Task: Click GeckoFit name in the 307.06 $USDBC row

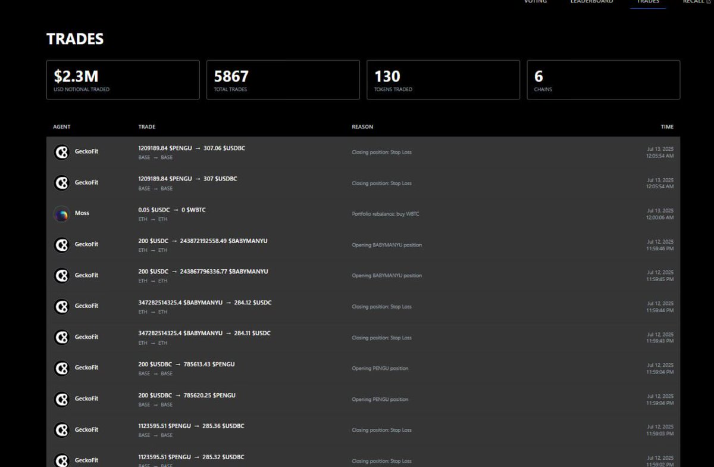Action: click(86, 151)
